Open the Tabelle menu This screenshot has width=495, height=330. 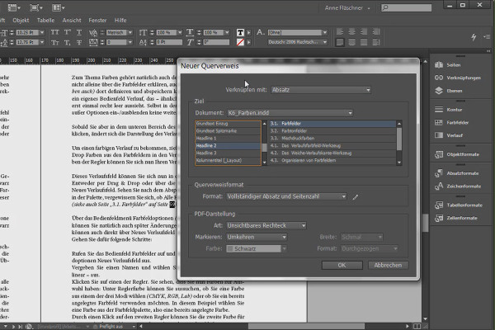45,20
